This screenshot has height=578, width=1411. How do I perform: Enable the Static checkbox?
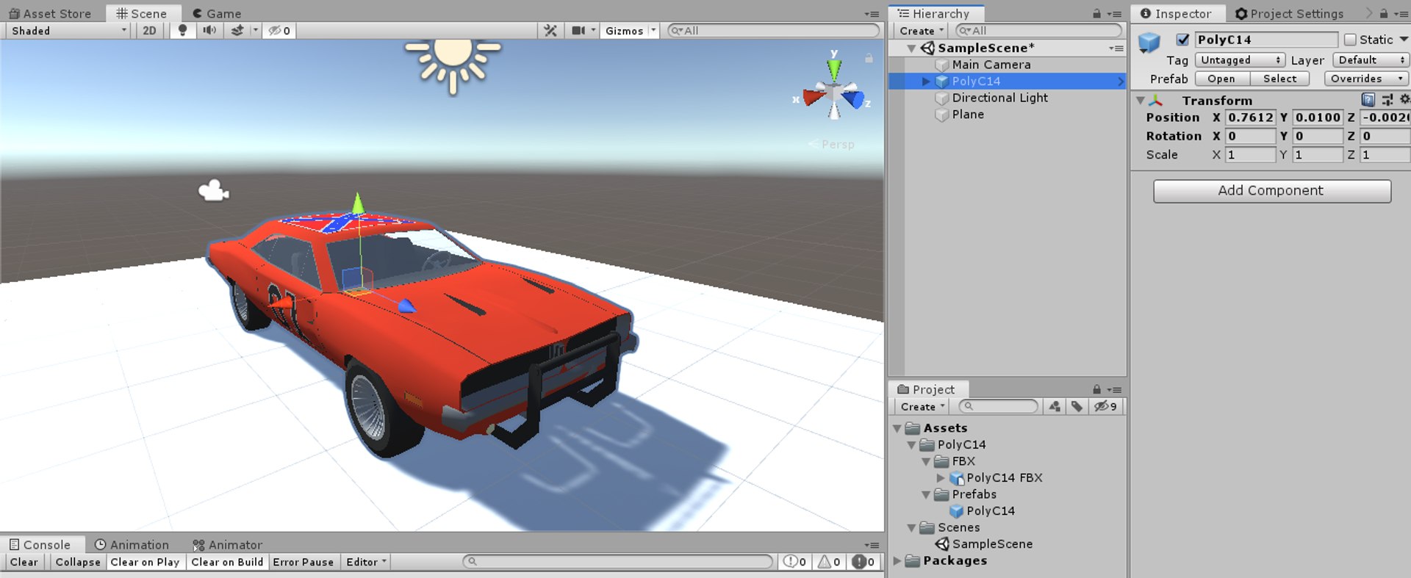[x=1350, y=40]
